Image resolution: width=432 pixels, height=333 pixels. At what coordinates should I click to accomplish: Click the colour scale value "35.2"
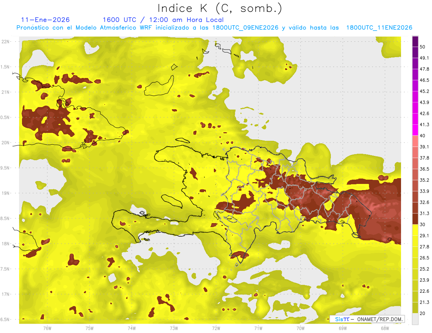(424, 180)
